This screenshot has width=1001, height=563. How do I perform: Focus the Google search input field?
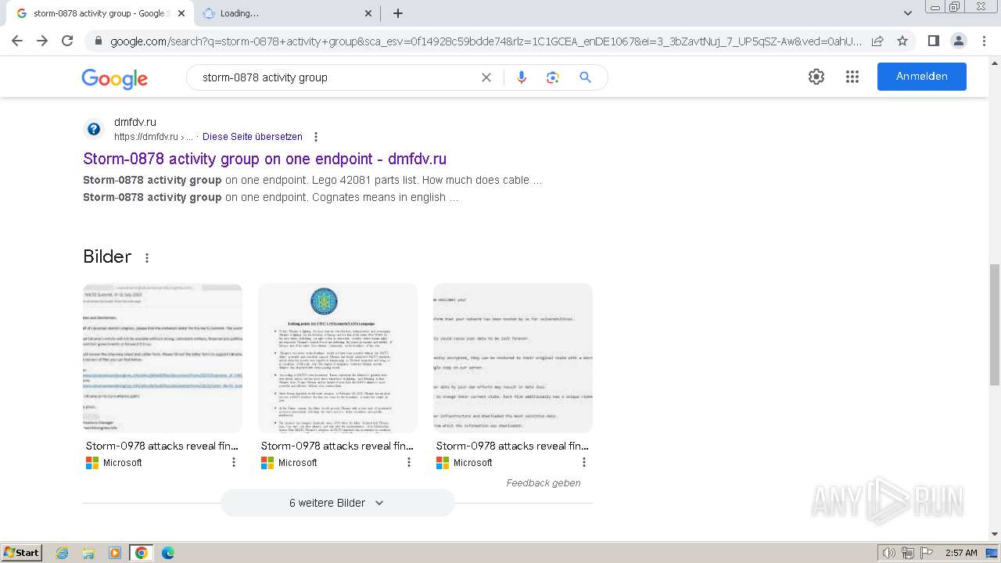point(336,77)
